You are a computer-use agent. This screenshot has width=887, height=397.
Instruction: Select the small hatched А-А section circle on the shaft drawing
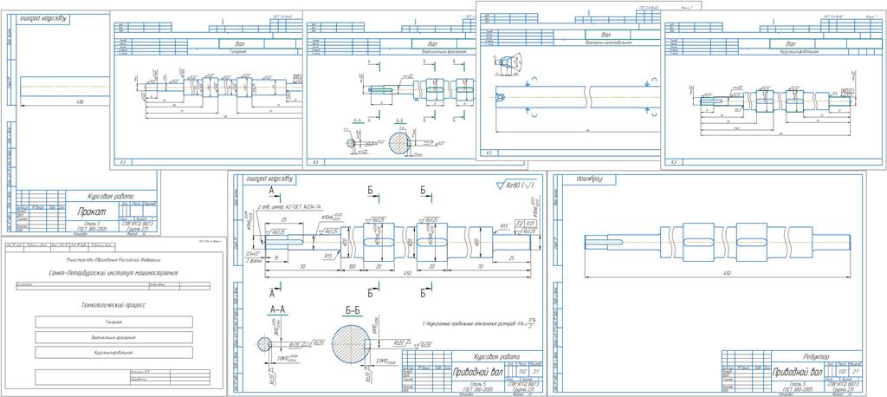265,344
